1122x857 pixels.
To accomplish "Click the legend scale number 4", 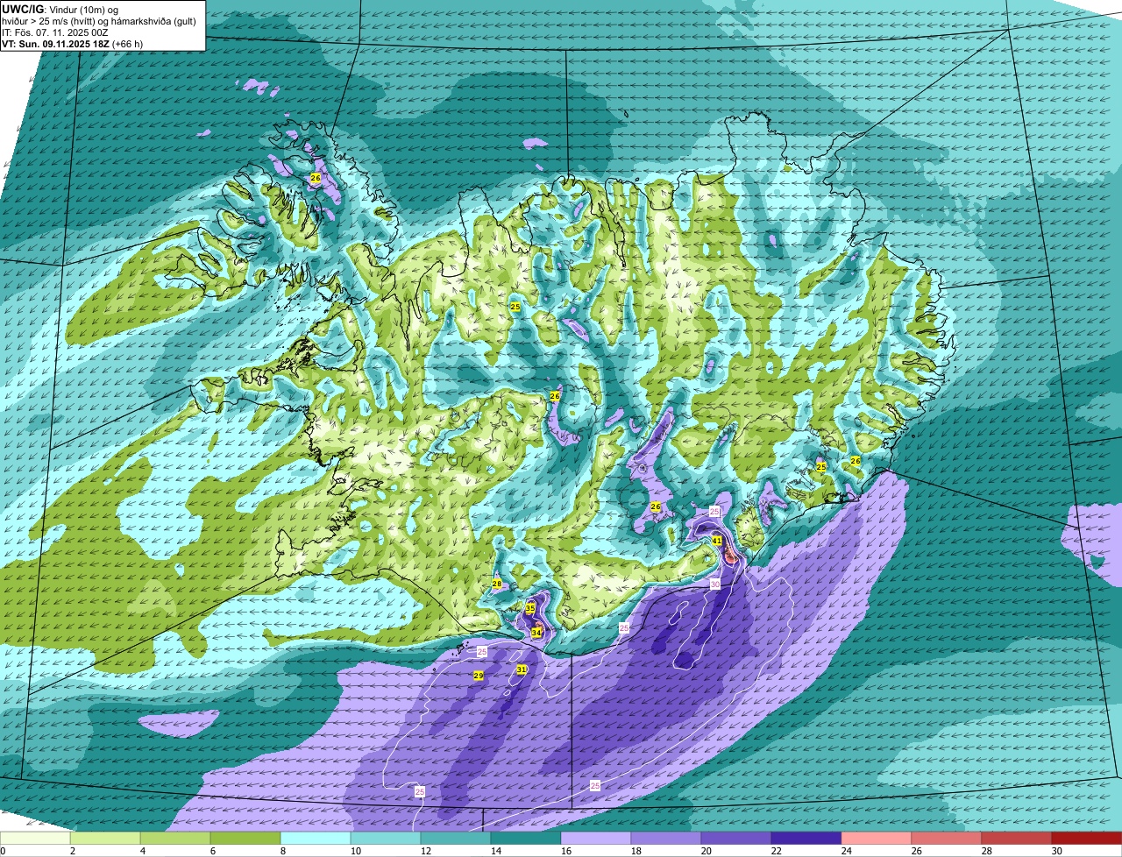I will coord(143,851).
